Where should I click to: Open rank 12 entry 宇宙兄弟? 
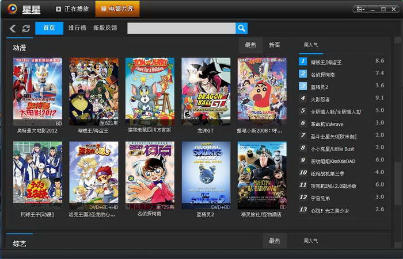320,198
